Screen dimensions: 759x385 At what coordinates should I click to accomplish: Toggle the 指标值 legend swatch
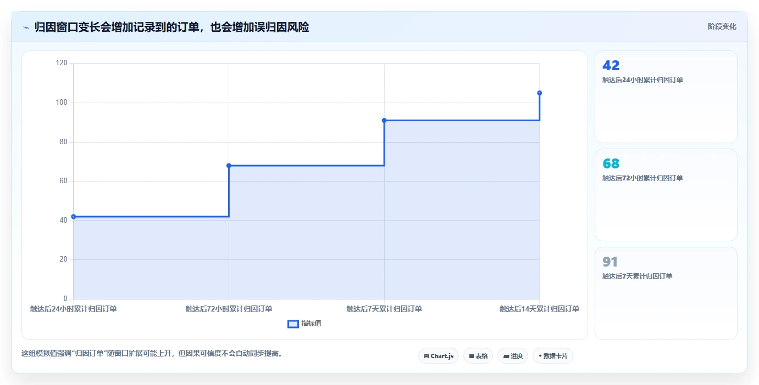pyautogui.click(x=293, y=324)
